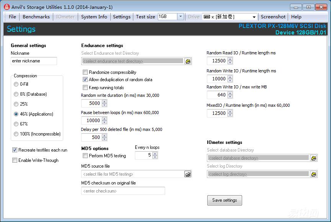Open folder picker for MD5 source file
The image size is (331, 222).
tap(188, 174)
